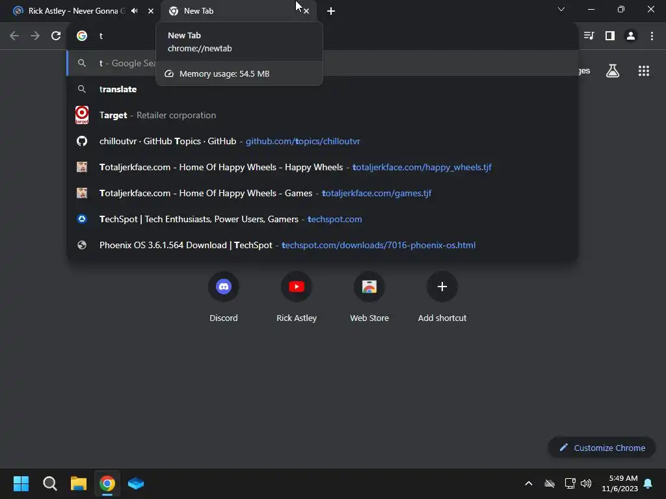Select the Target retailer suggestion

[x=323, y=115]
